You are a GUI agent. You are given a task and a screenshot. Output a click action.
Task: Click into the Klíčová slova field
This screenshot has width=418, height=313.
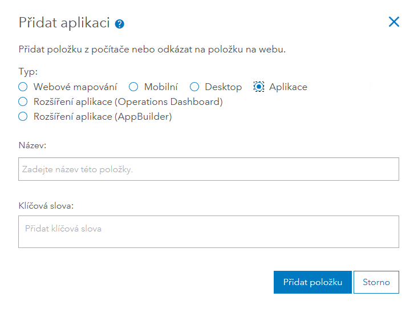208,231
